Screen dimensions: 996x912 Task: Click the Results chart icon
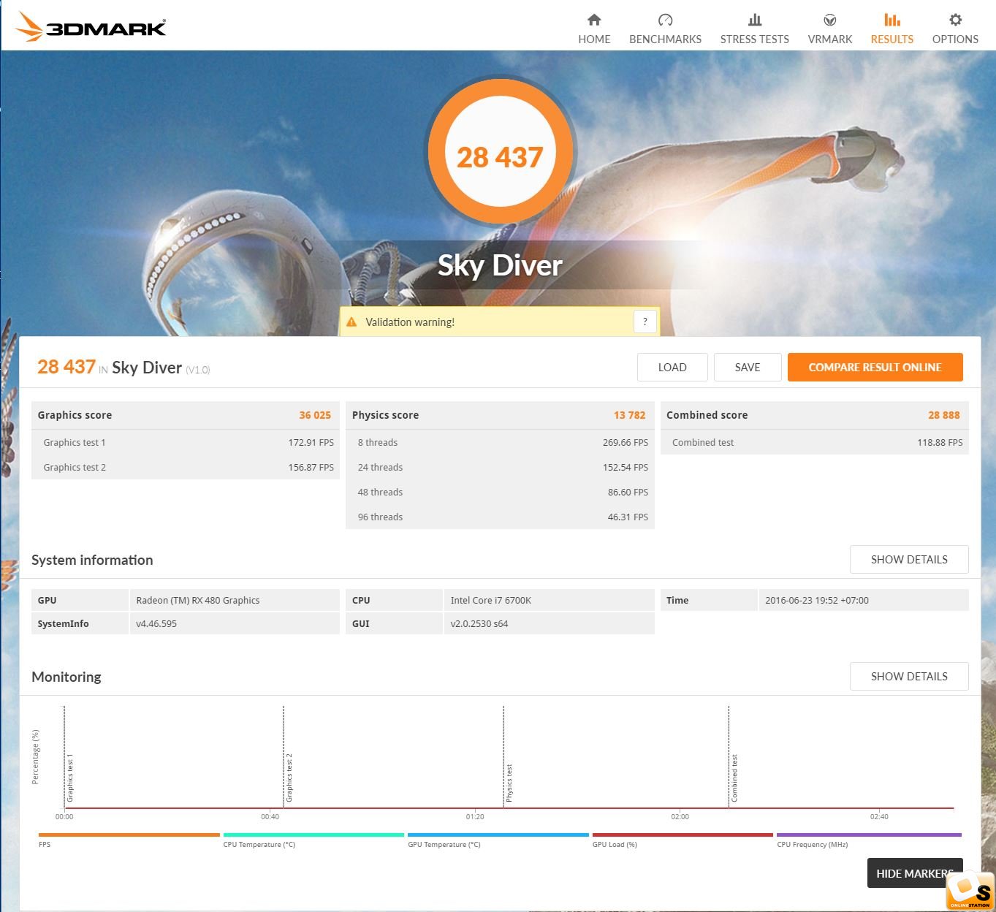[892, 20]
